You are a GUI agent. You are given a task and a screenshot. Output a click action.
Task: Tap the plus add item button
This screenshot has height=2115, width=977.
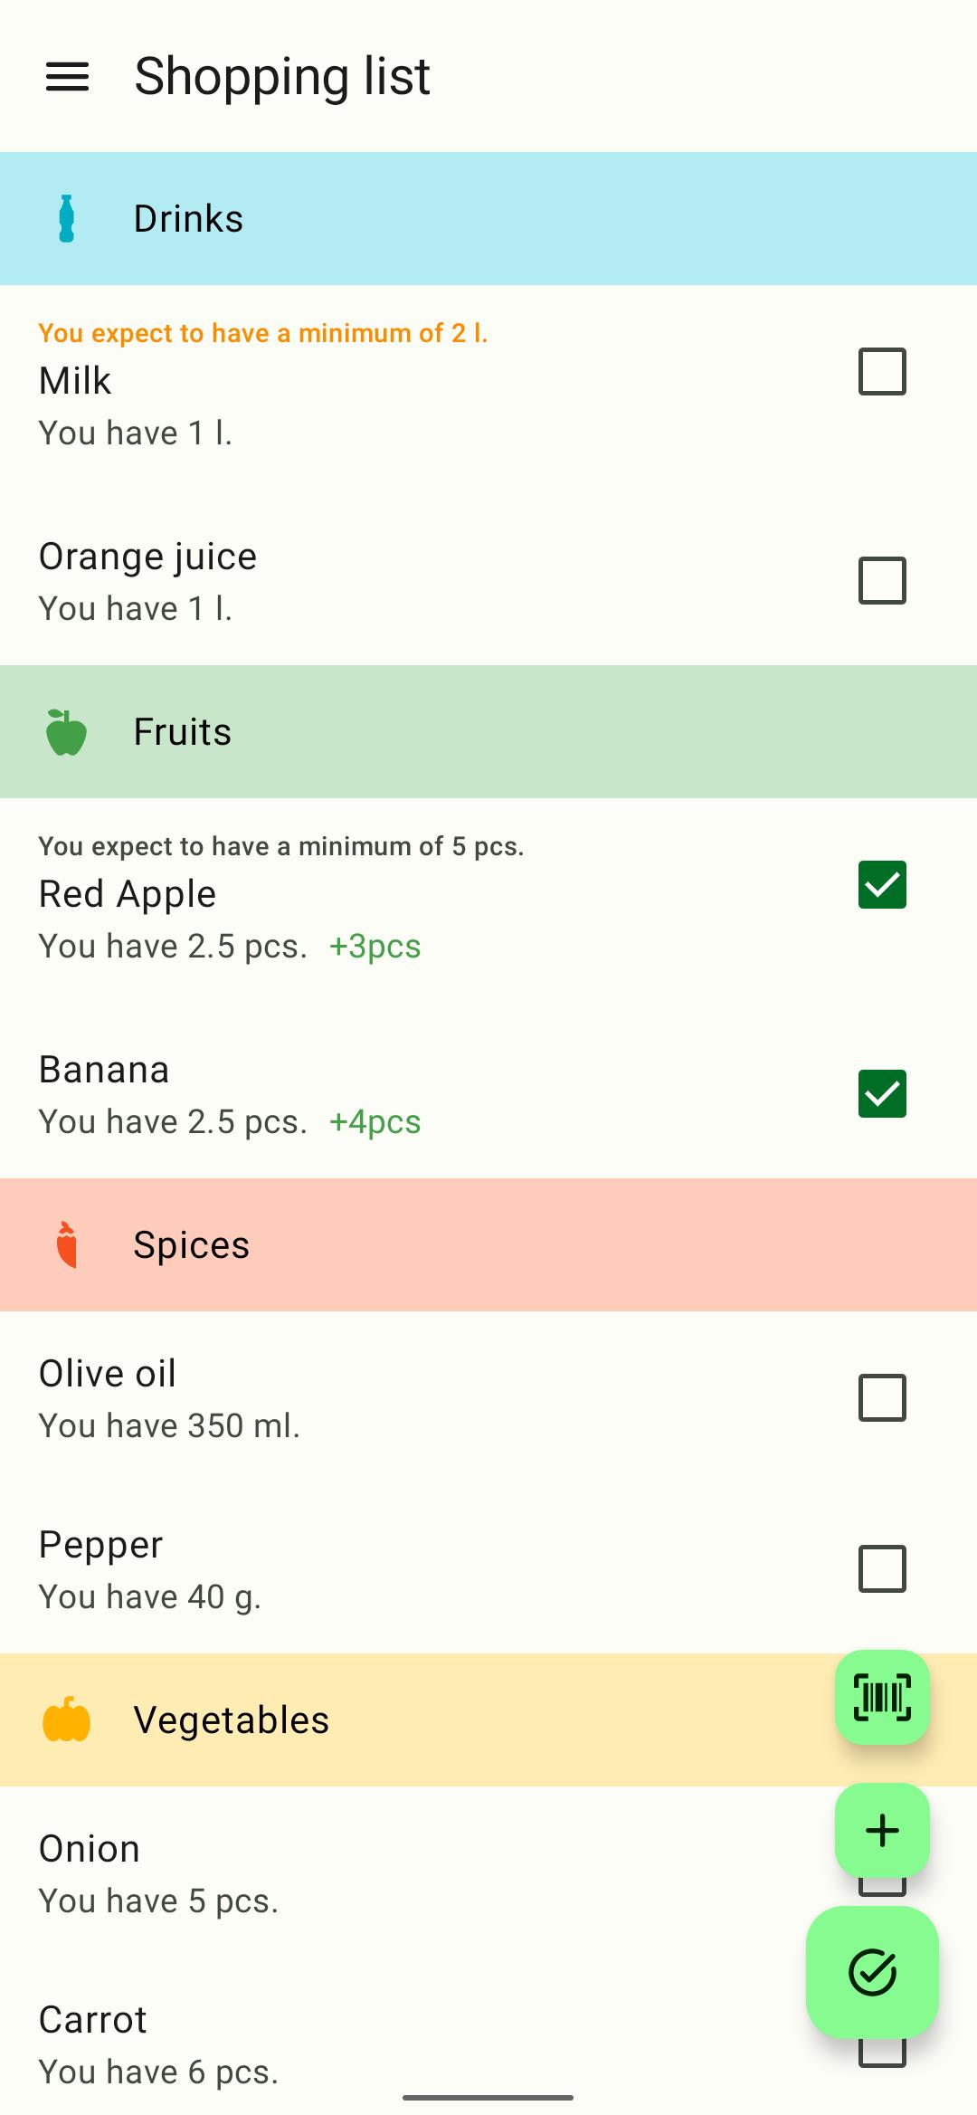(882, 1831)
